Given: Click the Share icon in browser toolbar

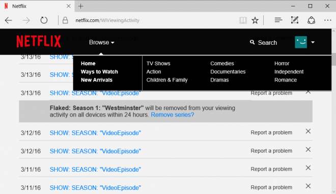Looking at the screenshot, I should click(312, 20).
